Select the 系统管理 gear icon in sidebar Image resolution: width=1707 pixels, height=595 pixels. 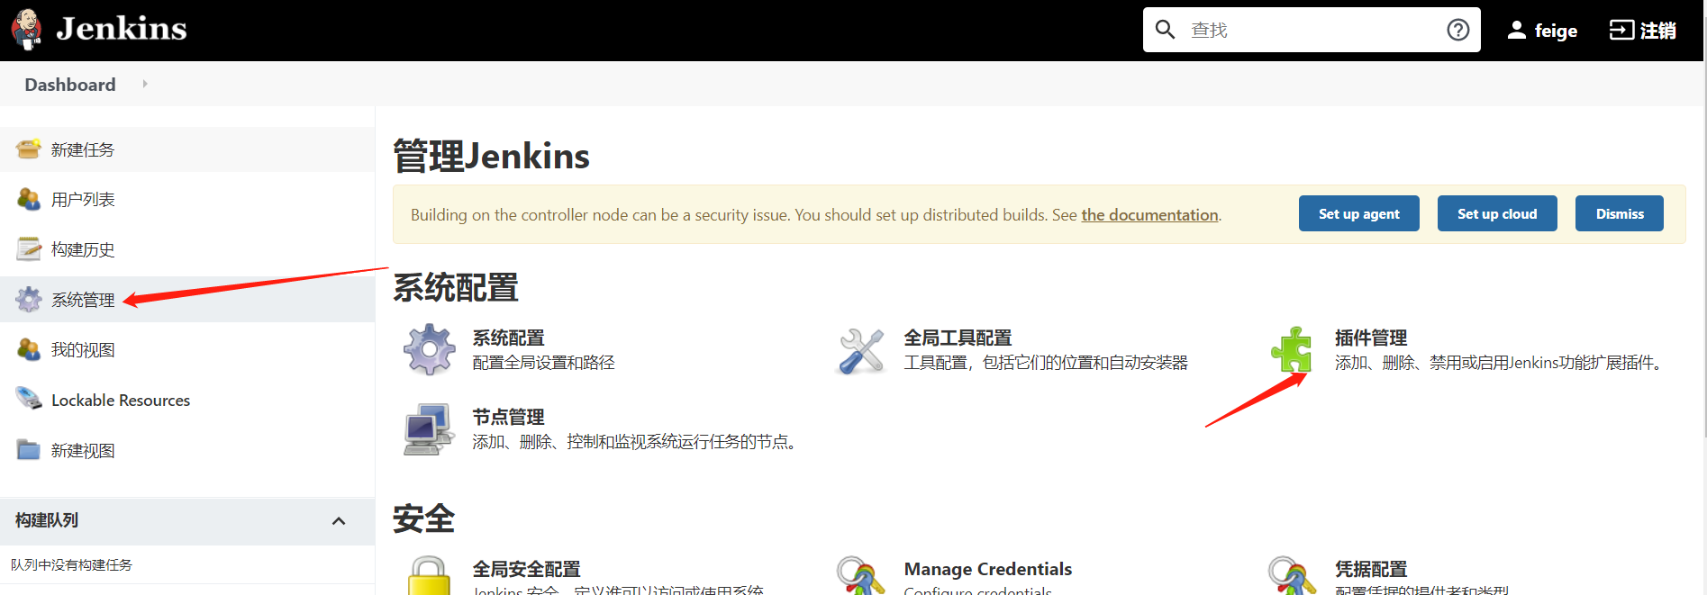(29, 300)
